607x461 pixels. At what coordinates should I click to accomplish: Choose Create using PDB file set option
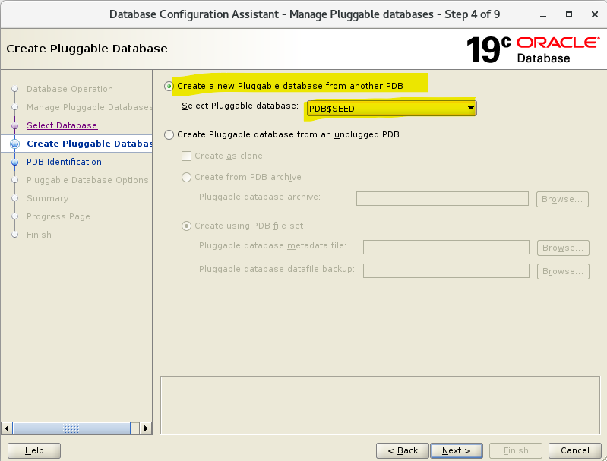186,226
